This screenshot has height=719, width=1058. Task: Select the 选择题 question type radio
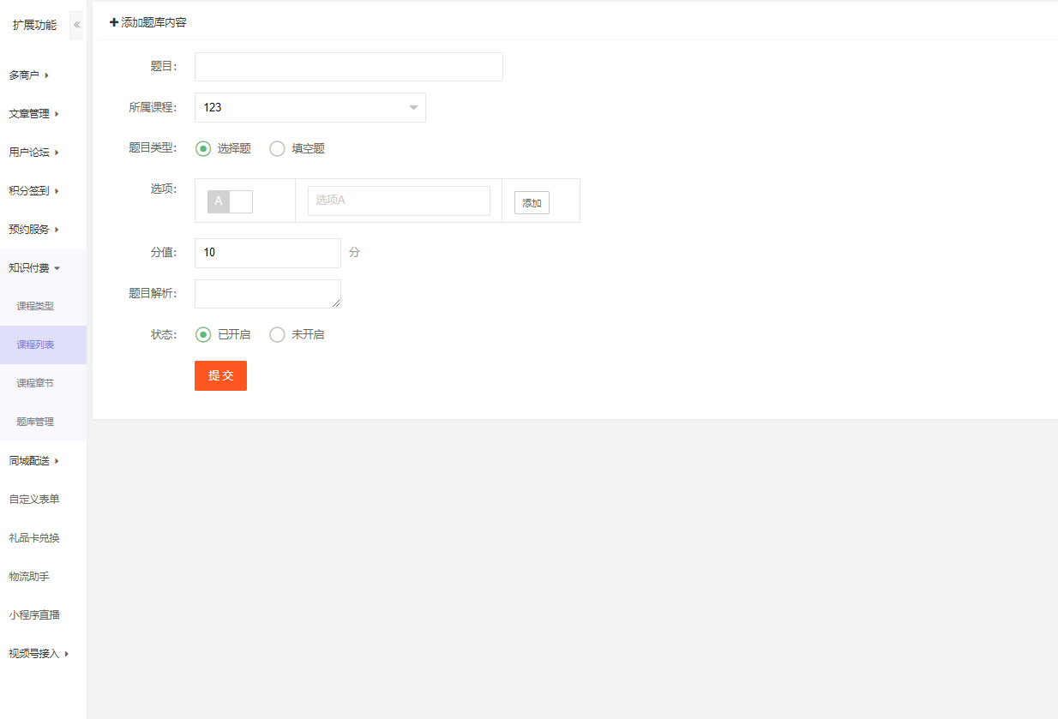coord(203,148)
